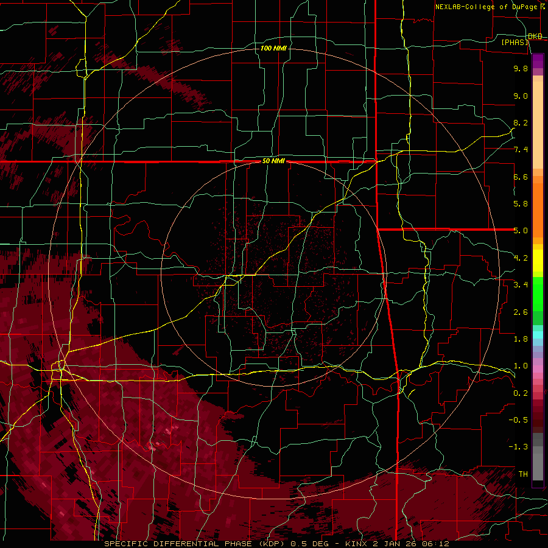This screenshot has height=548, width=548.
Task: Click the 50 NMI range ring label
Action: coord(273,161)
